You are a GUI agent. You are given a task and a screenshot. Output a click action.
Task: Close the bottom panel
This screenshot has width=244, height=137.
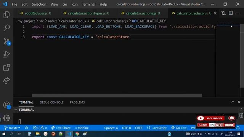point(239,102)
